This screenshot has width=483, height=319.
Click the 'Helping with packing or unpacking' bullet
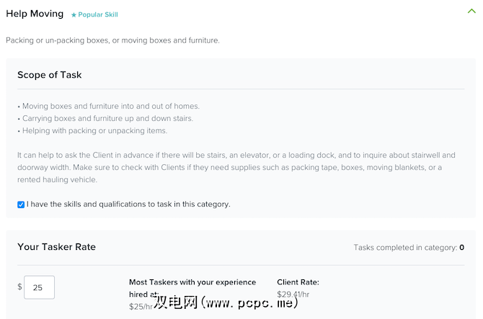pyautogui.click(x=92, y=130)
